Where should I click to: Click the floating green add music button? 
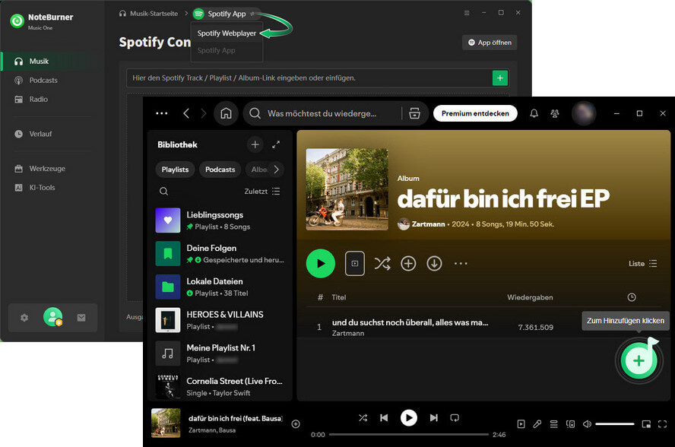[x=639, y=361]
